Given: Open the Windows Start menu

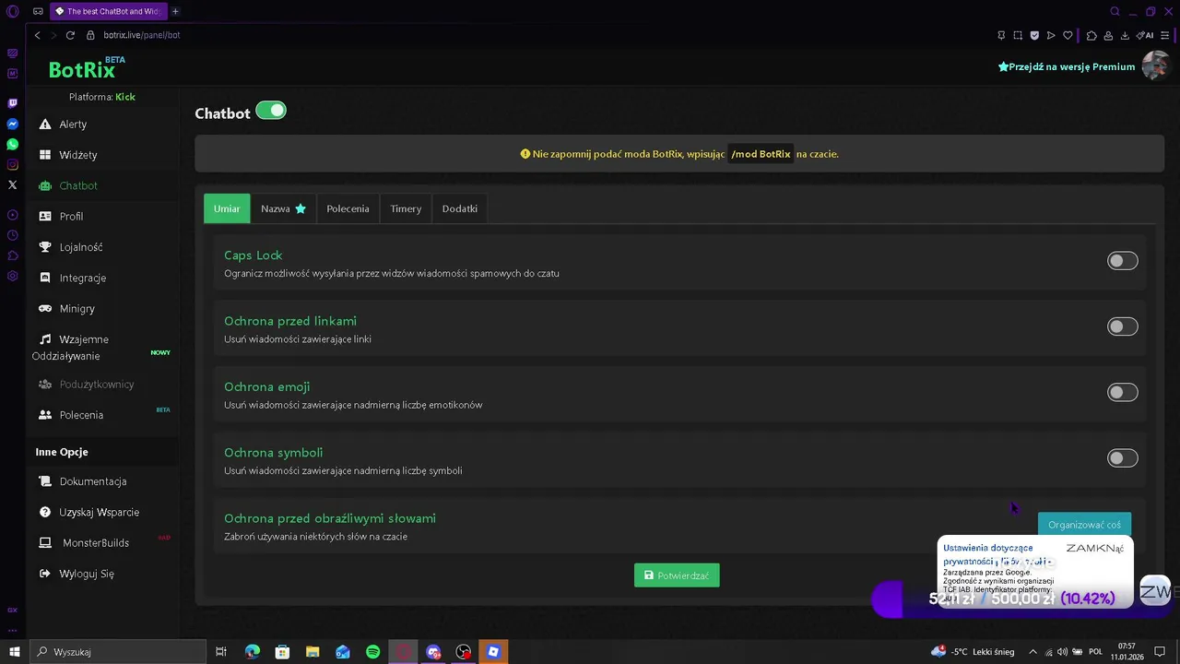Looking at the screenshot, I should click(14, 652).
